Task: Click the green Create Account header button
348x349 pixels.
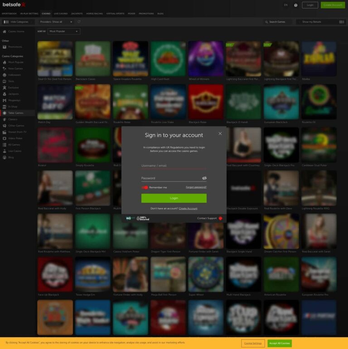Action: (333, 5)
